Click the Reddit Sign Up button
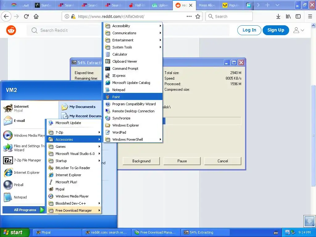Image resolution: width=316 pixels, height=237 pixels. coord(276,30)
